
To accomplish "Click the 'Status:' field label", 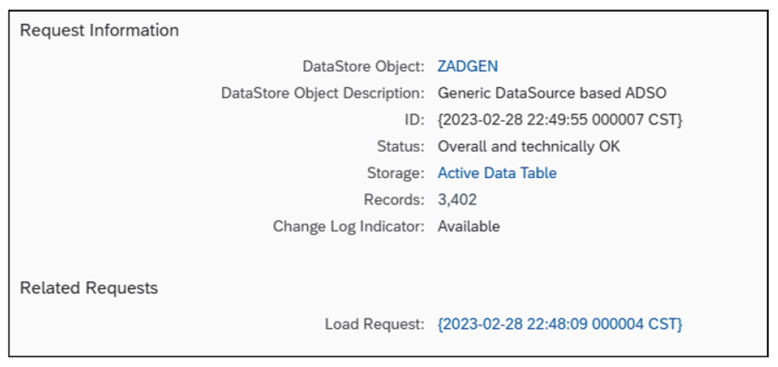I will pos(400,147).
